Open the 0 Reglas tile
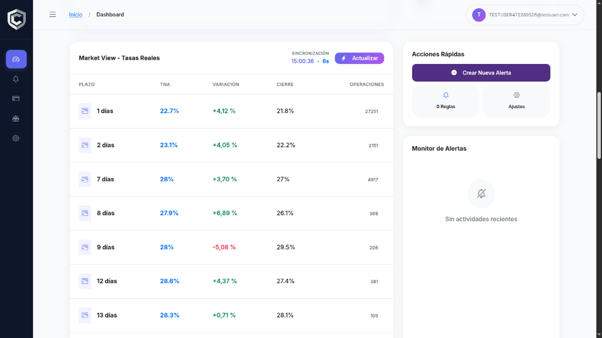 click(x=446, y=100)
